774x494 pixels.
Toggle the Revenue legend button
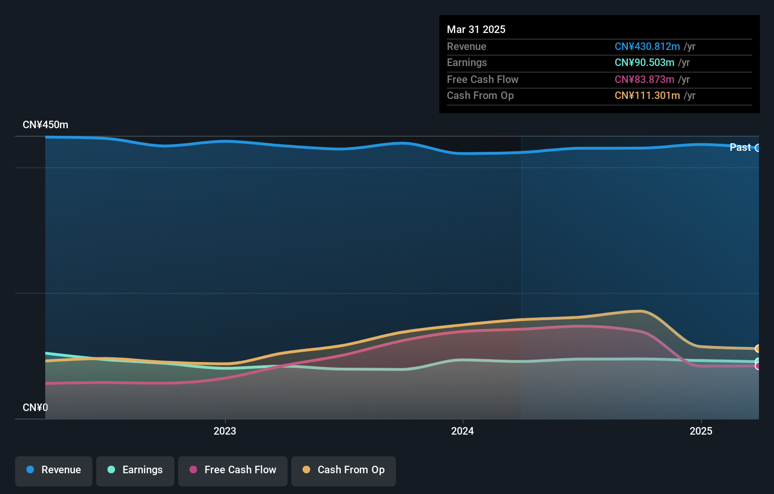click(x=54, y=471)
